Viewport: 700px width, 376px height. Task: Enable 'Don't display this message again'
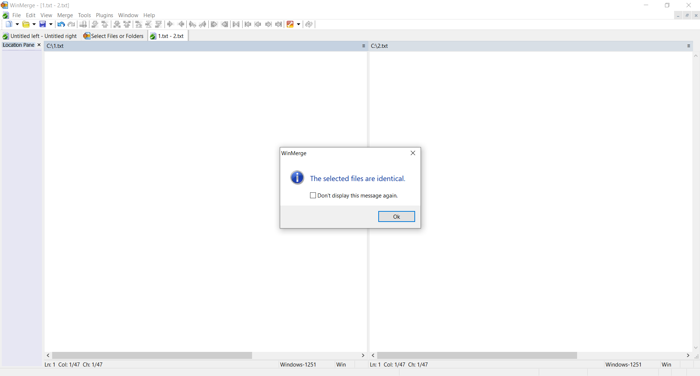313,196
